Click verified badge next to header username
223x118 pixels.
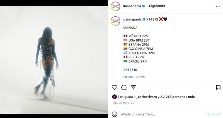144,6
